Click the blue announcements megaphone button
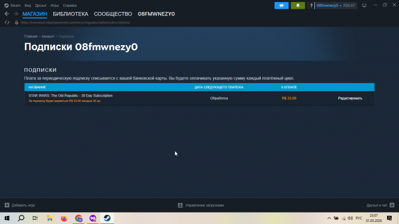The image size is (399, 224). [x=282, y=5]
